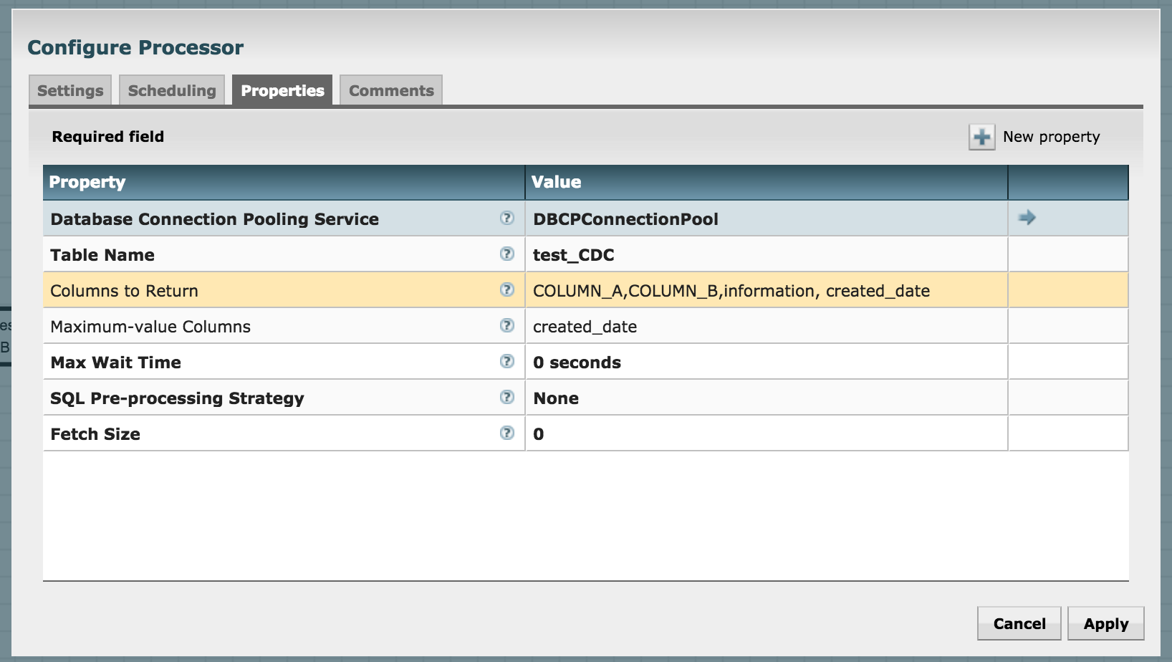
Task: Click the Apply button
Action: click(x=1105, y=623)
